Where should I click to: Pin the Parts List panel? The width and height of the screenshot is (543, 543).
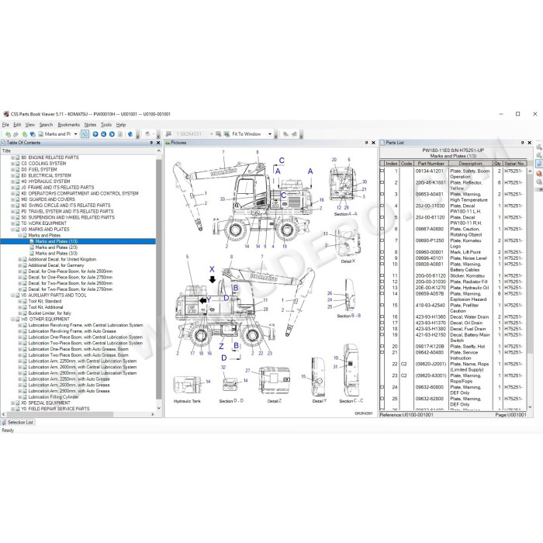523,143
